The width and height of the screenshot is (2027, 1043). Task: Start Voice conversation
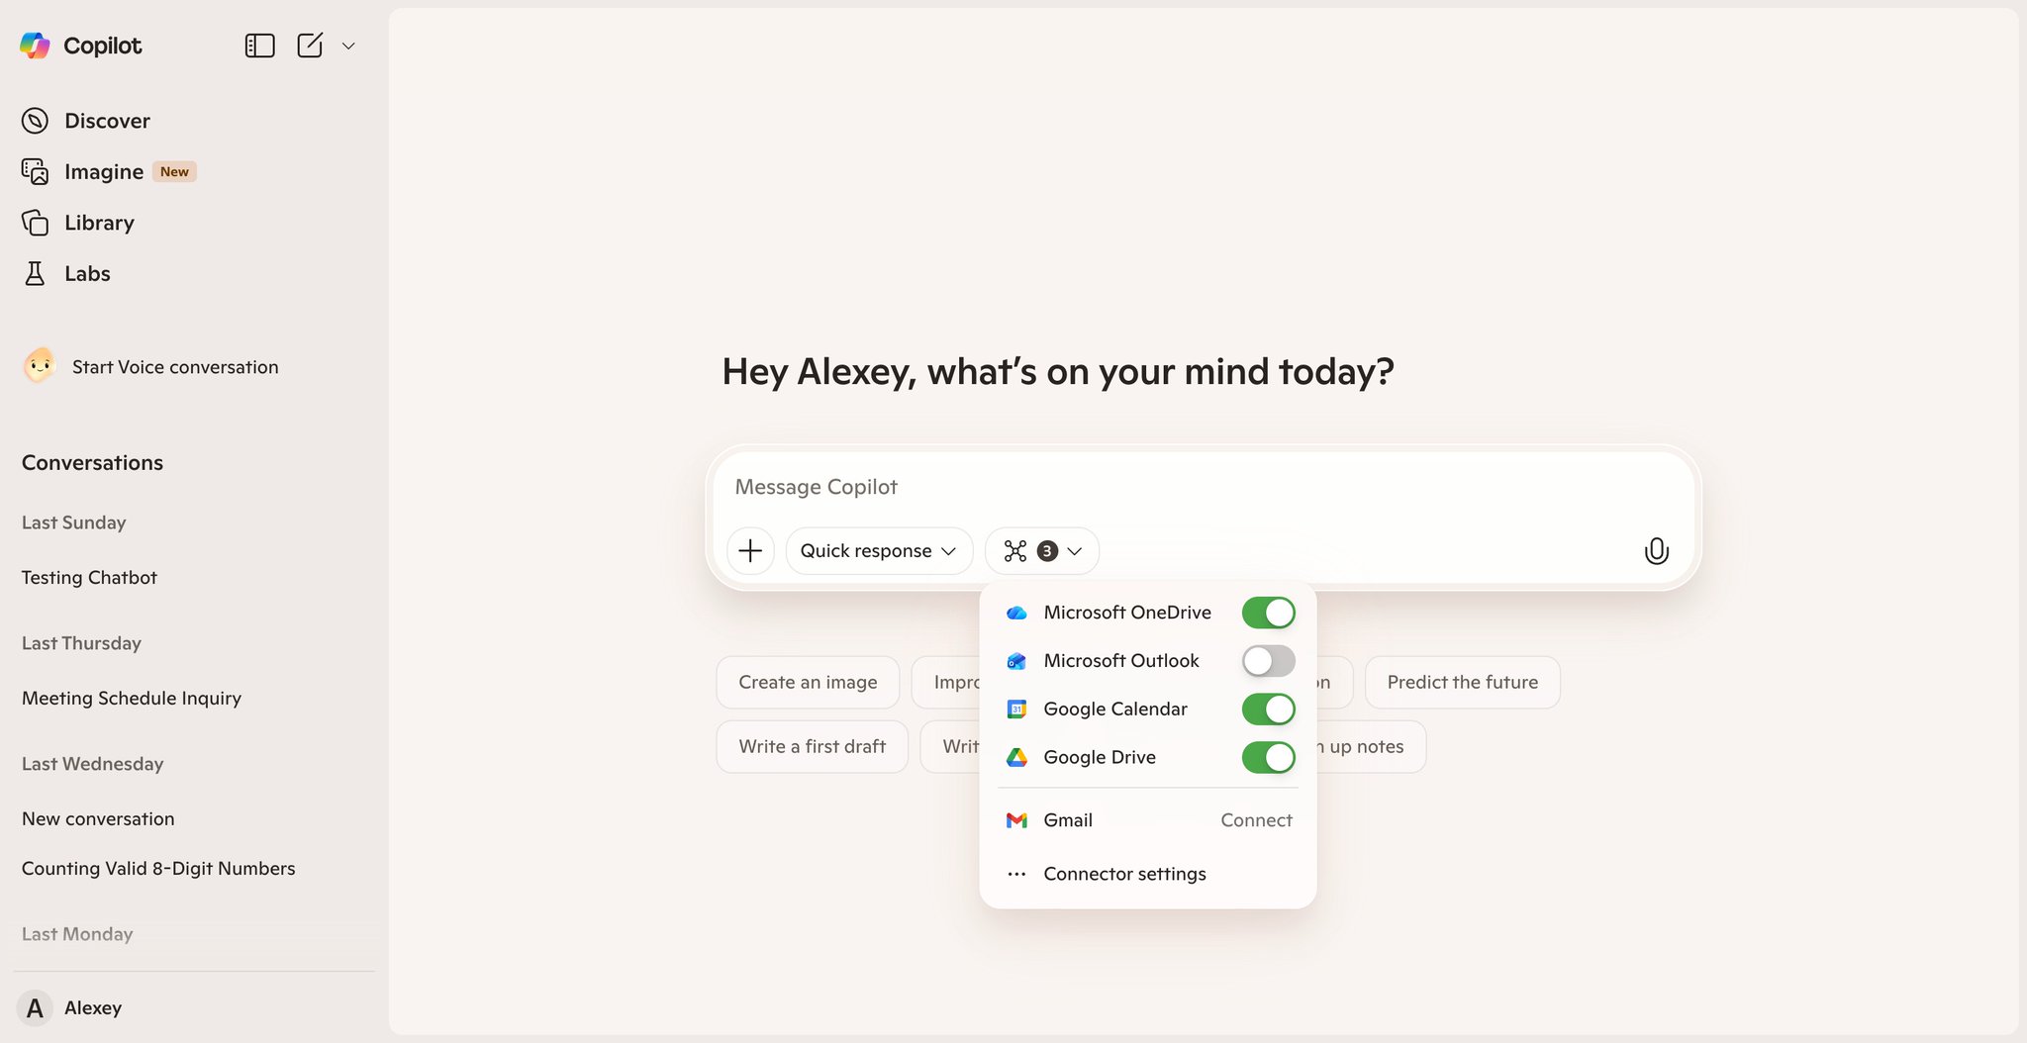coord(175,367)
